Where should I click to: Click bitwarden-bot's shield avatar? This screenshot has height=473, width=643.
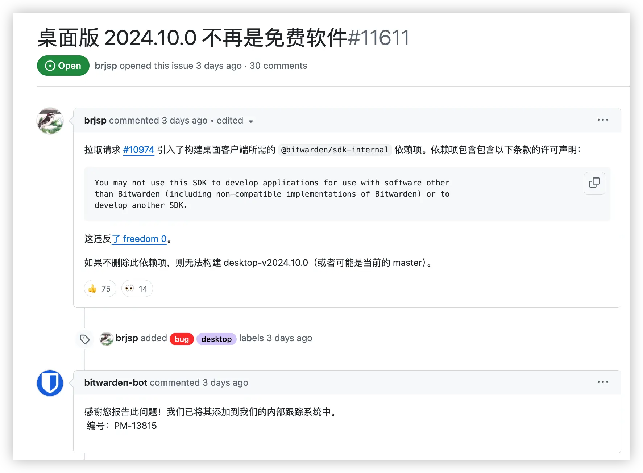(x=50, y=383)
